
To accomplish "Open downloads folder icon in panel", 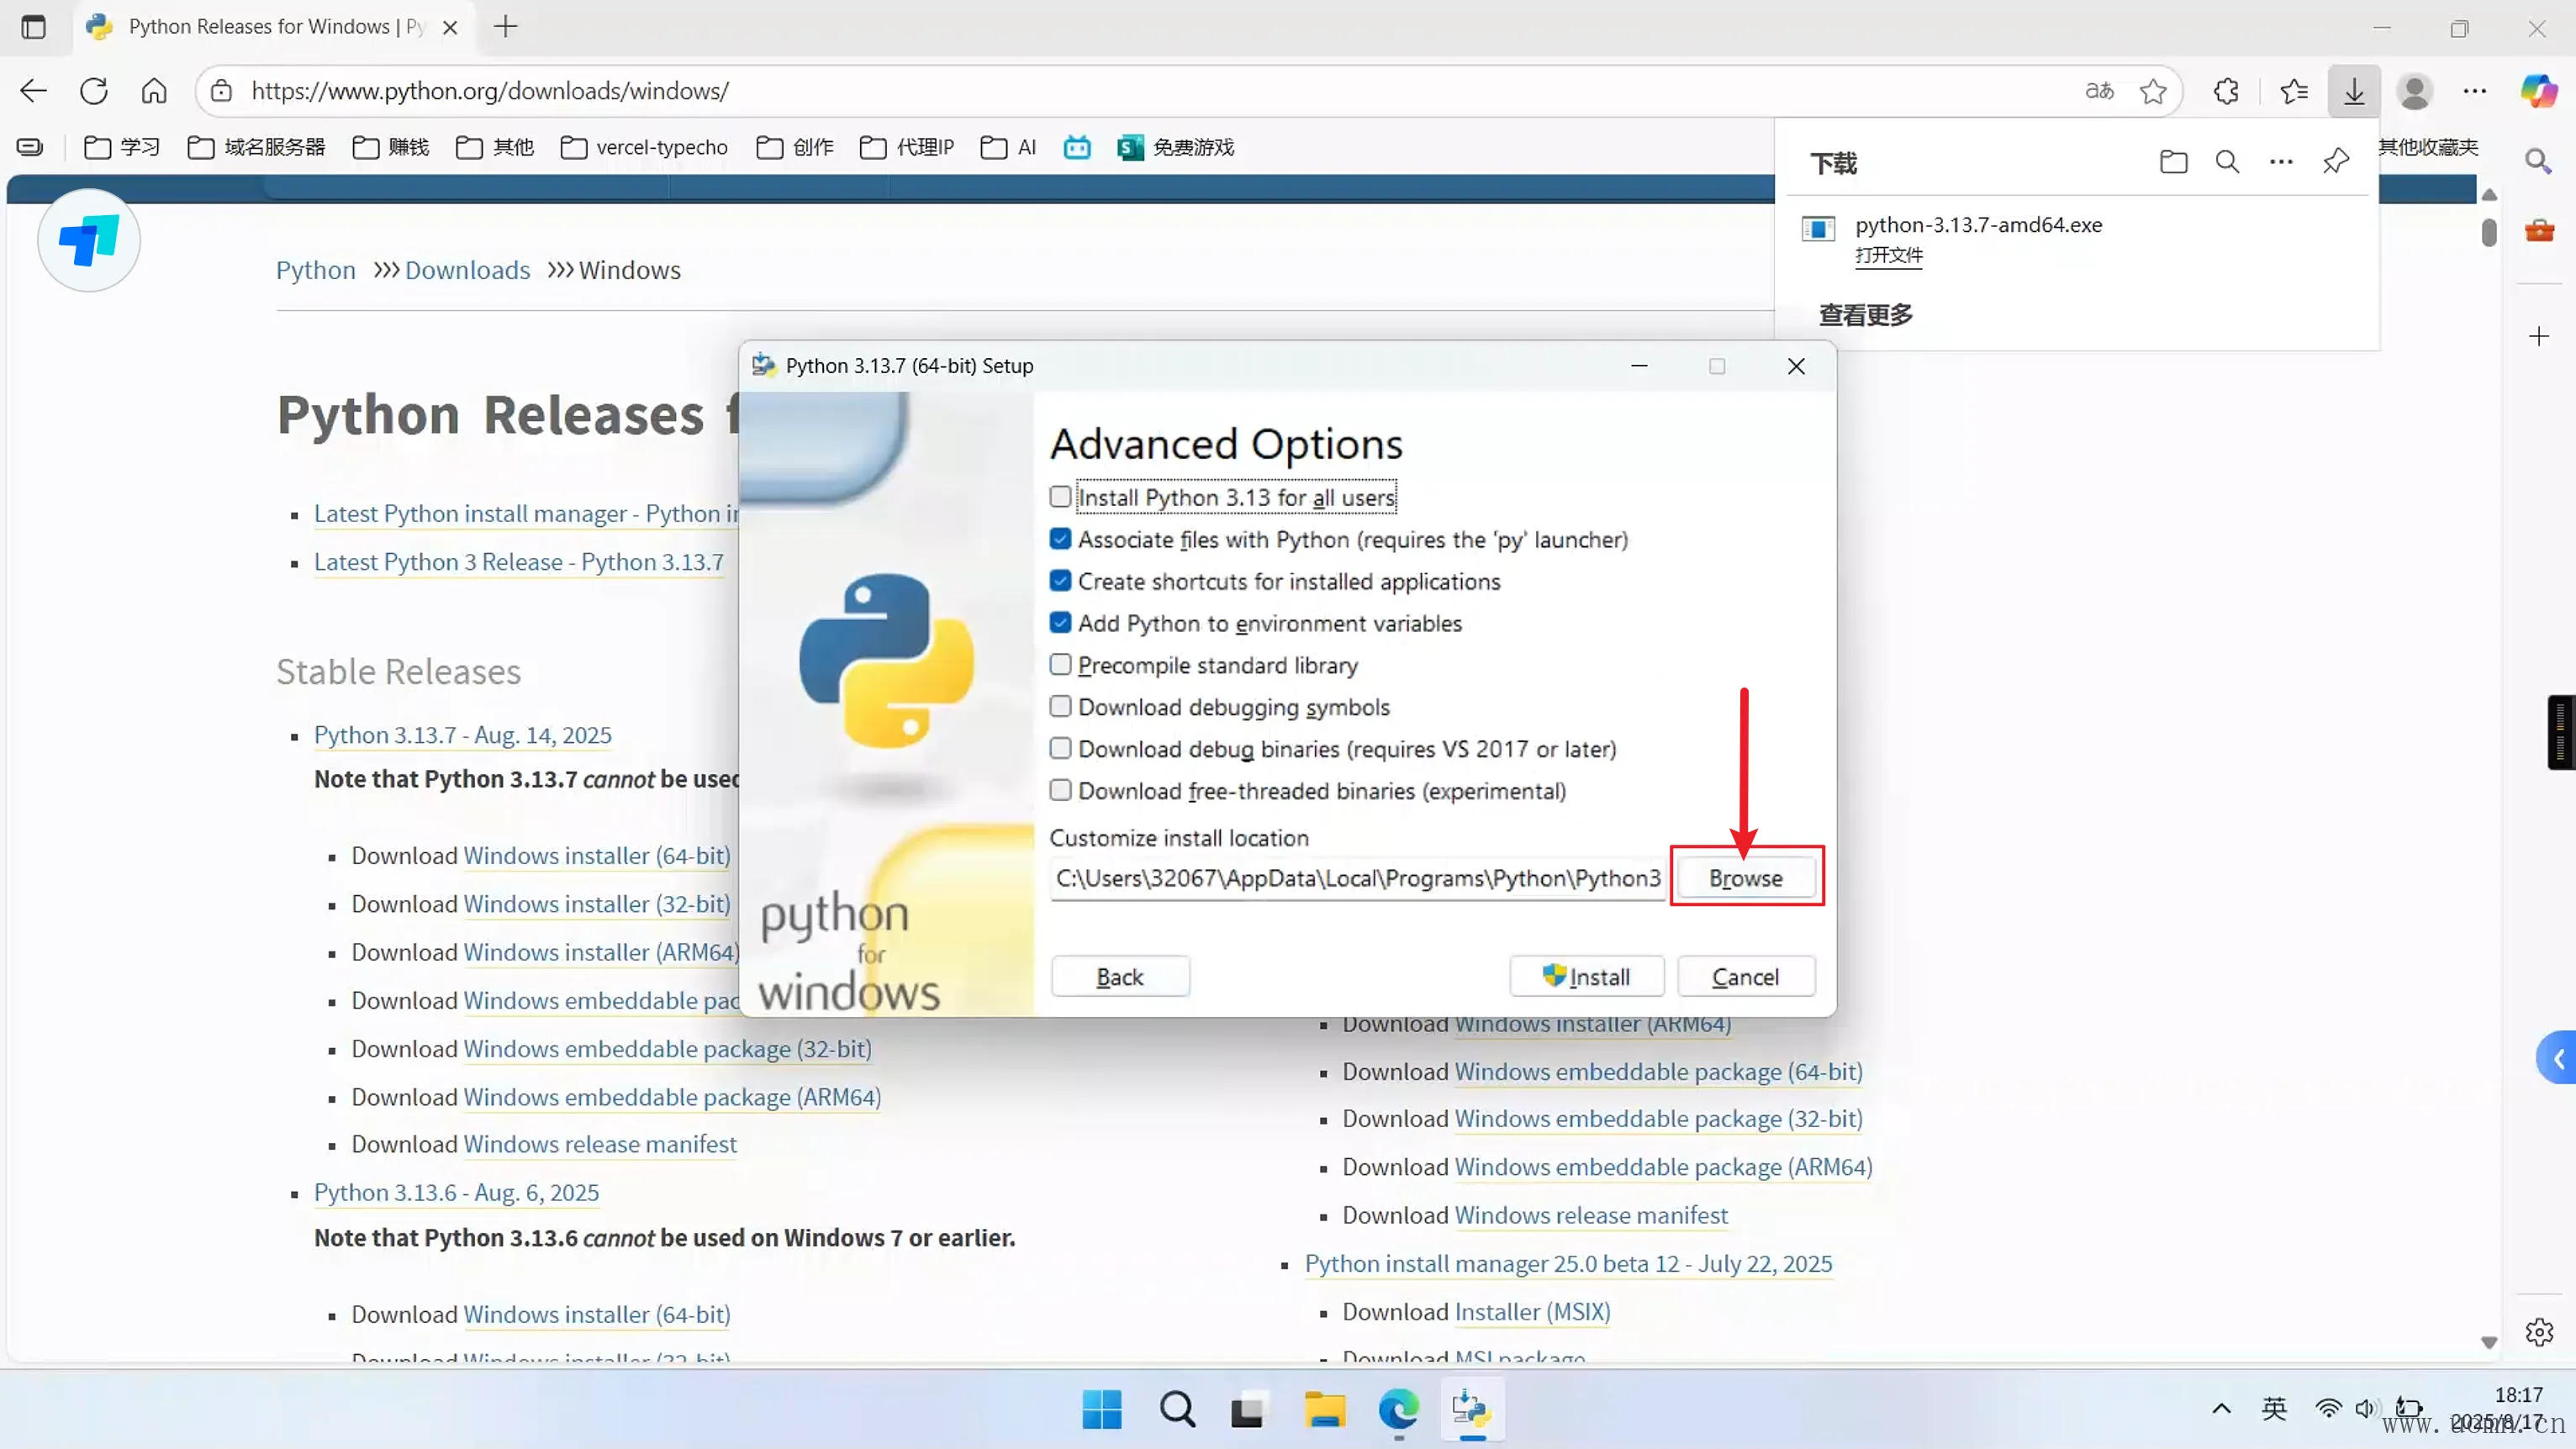I will point(2173,162).
